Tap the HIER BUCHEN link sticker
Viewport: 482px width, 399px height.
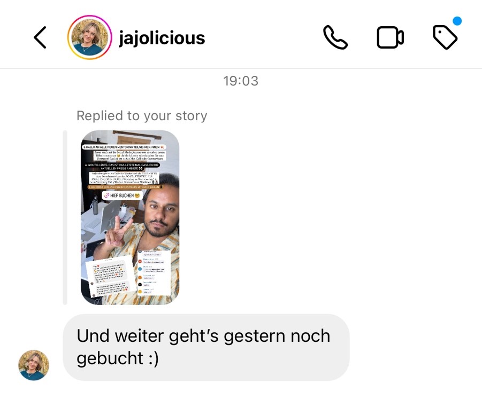[x=122, y=195]
